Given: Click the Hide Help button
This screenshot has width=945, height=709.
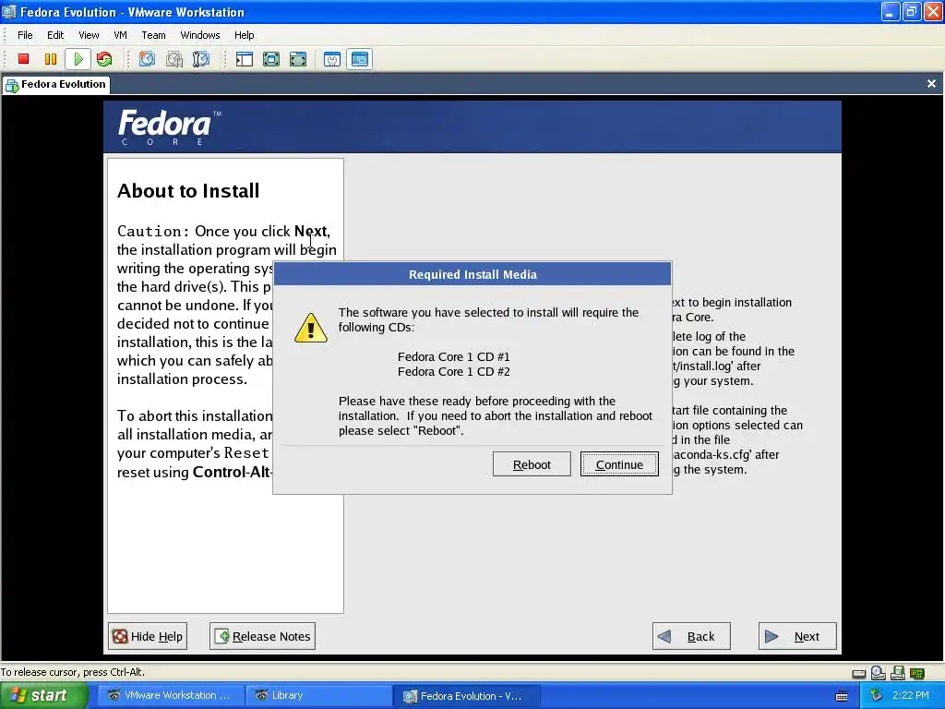Looking at the screenshot, I should (x=149, y=636).
